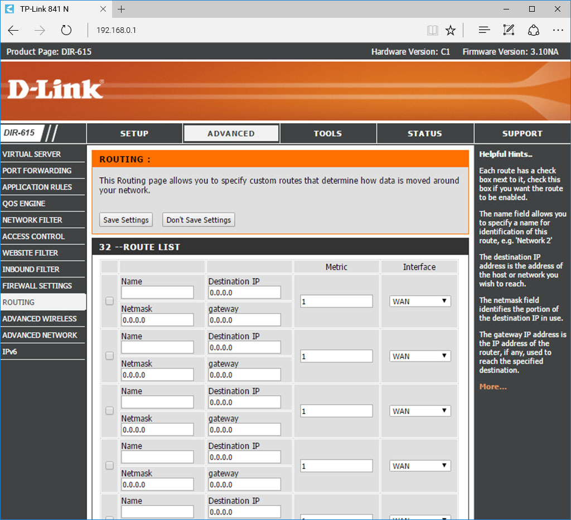Click the Share icon in toolbar

(x=534, y=30)
